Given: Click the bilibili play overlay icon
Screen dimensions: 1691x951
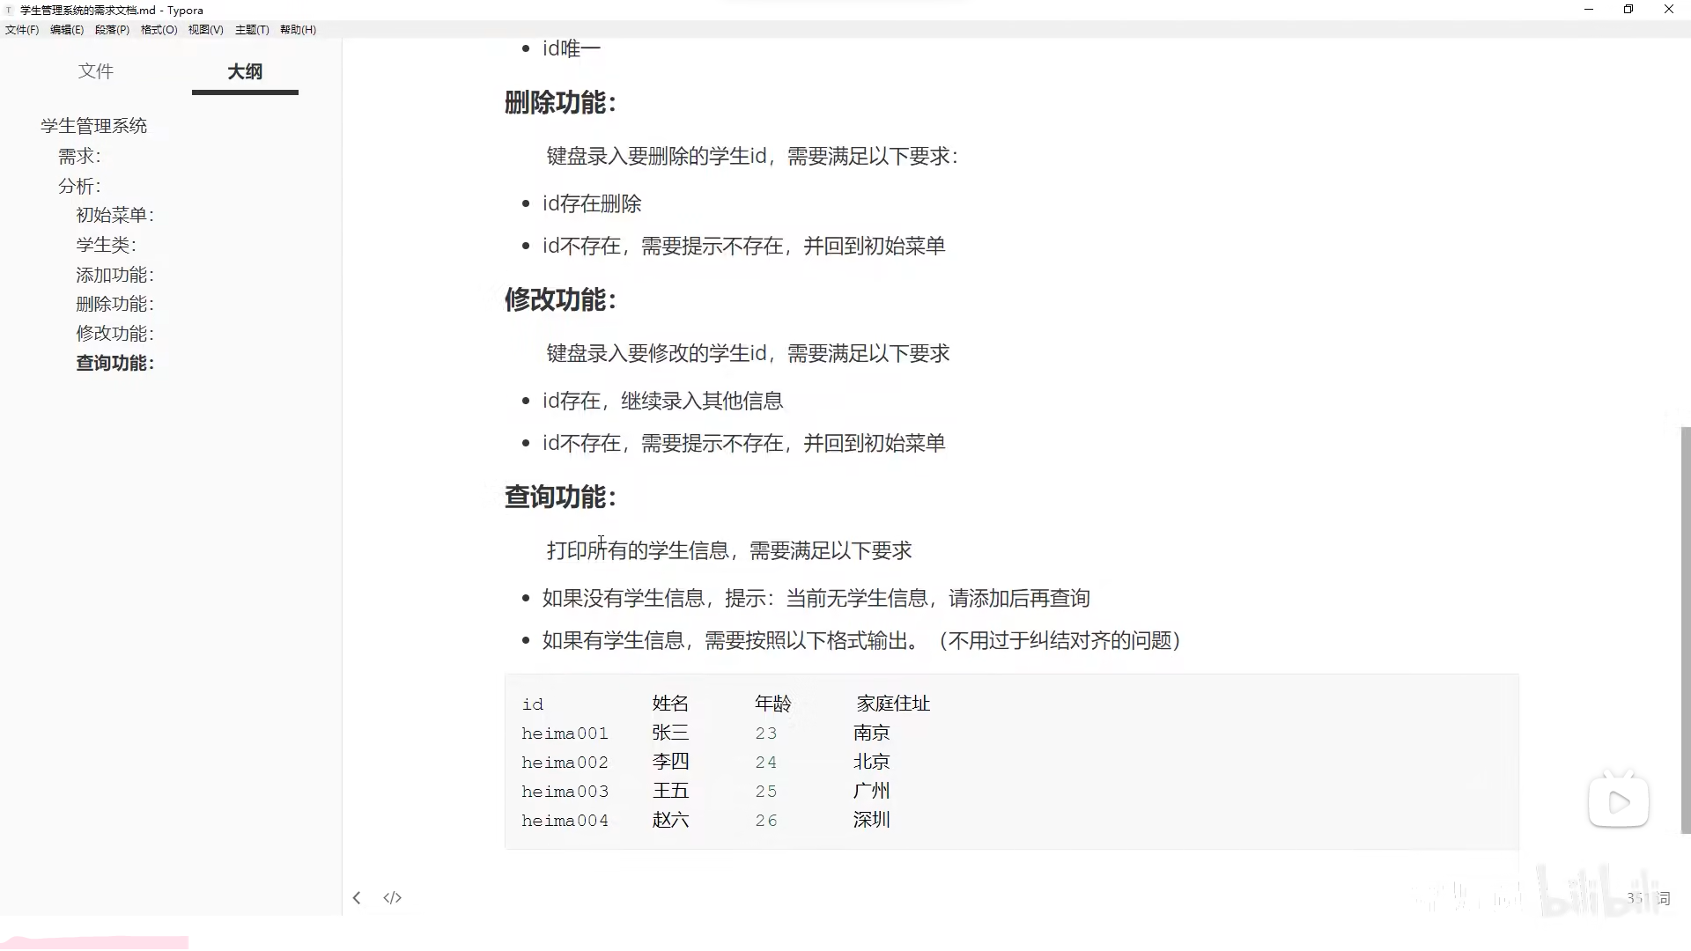Looking at the screenshot, I should click(1618, 802).
